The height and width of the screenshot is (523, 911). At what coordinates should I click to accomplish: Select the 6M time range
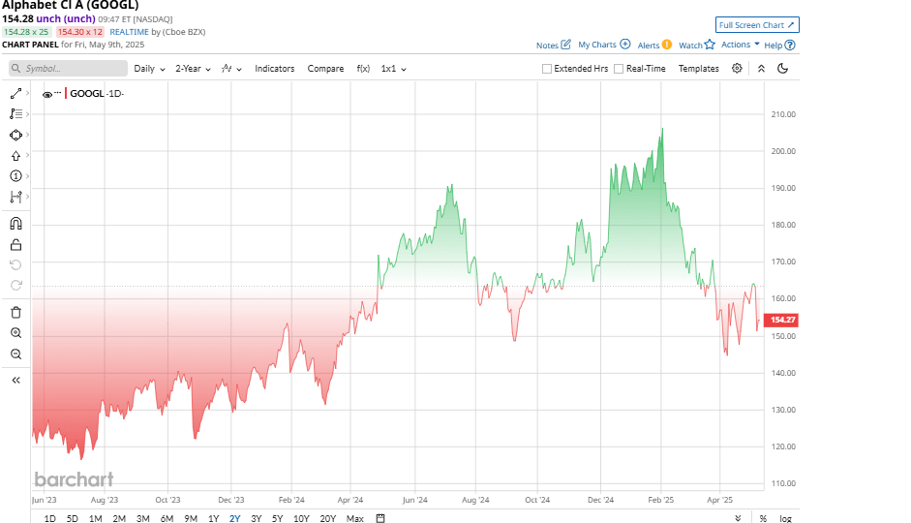click(167, 518)
